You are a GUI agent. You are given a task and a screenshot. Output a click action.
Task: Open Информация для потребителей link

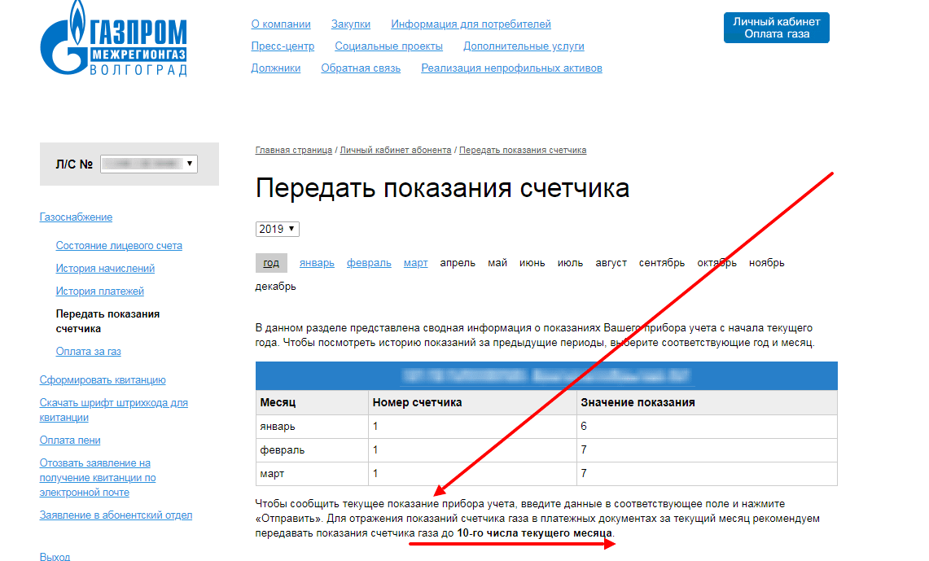click(471, 24)
